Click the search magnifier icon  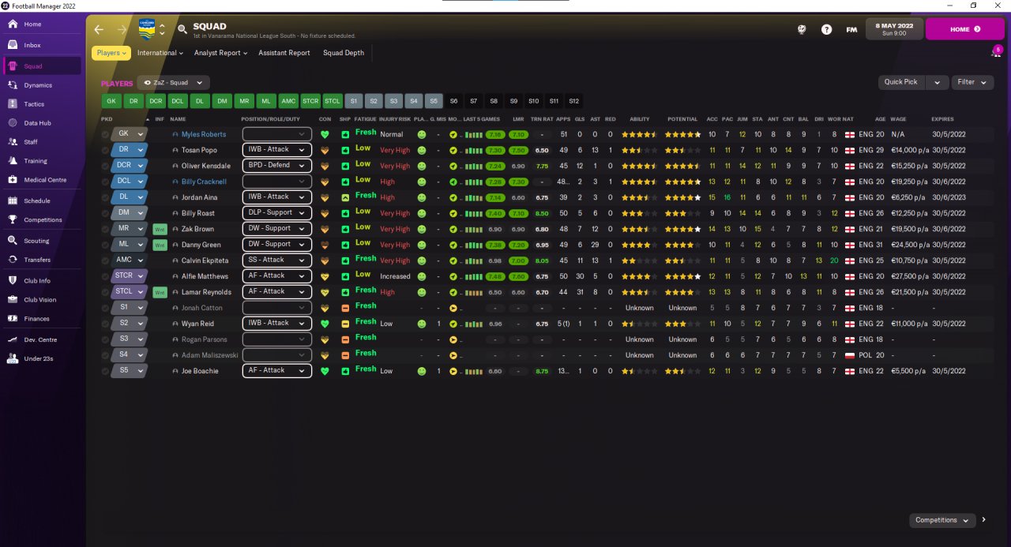click(182, 29)
